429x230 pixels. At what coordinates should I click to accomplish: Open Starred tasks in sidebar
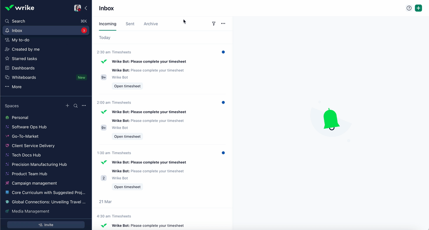coord(24,59)
